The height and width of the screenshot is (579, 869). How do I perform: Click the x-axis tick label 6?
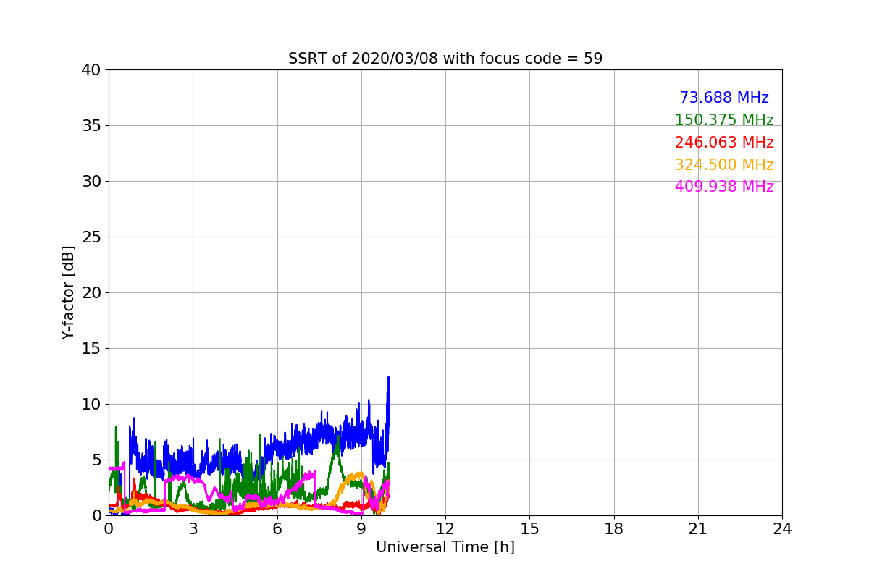pyautogui.click(x=277, y=529)
